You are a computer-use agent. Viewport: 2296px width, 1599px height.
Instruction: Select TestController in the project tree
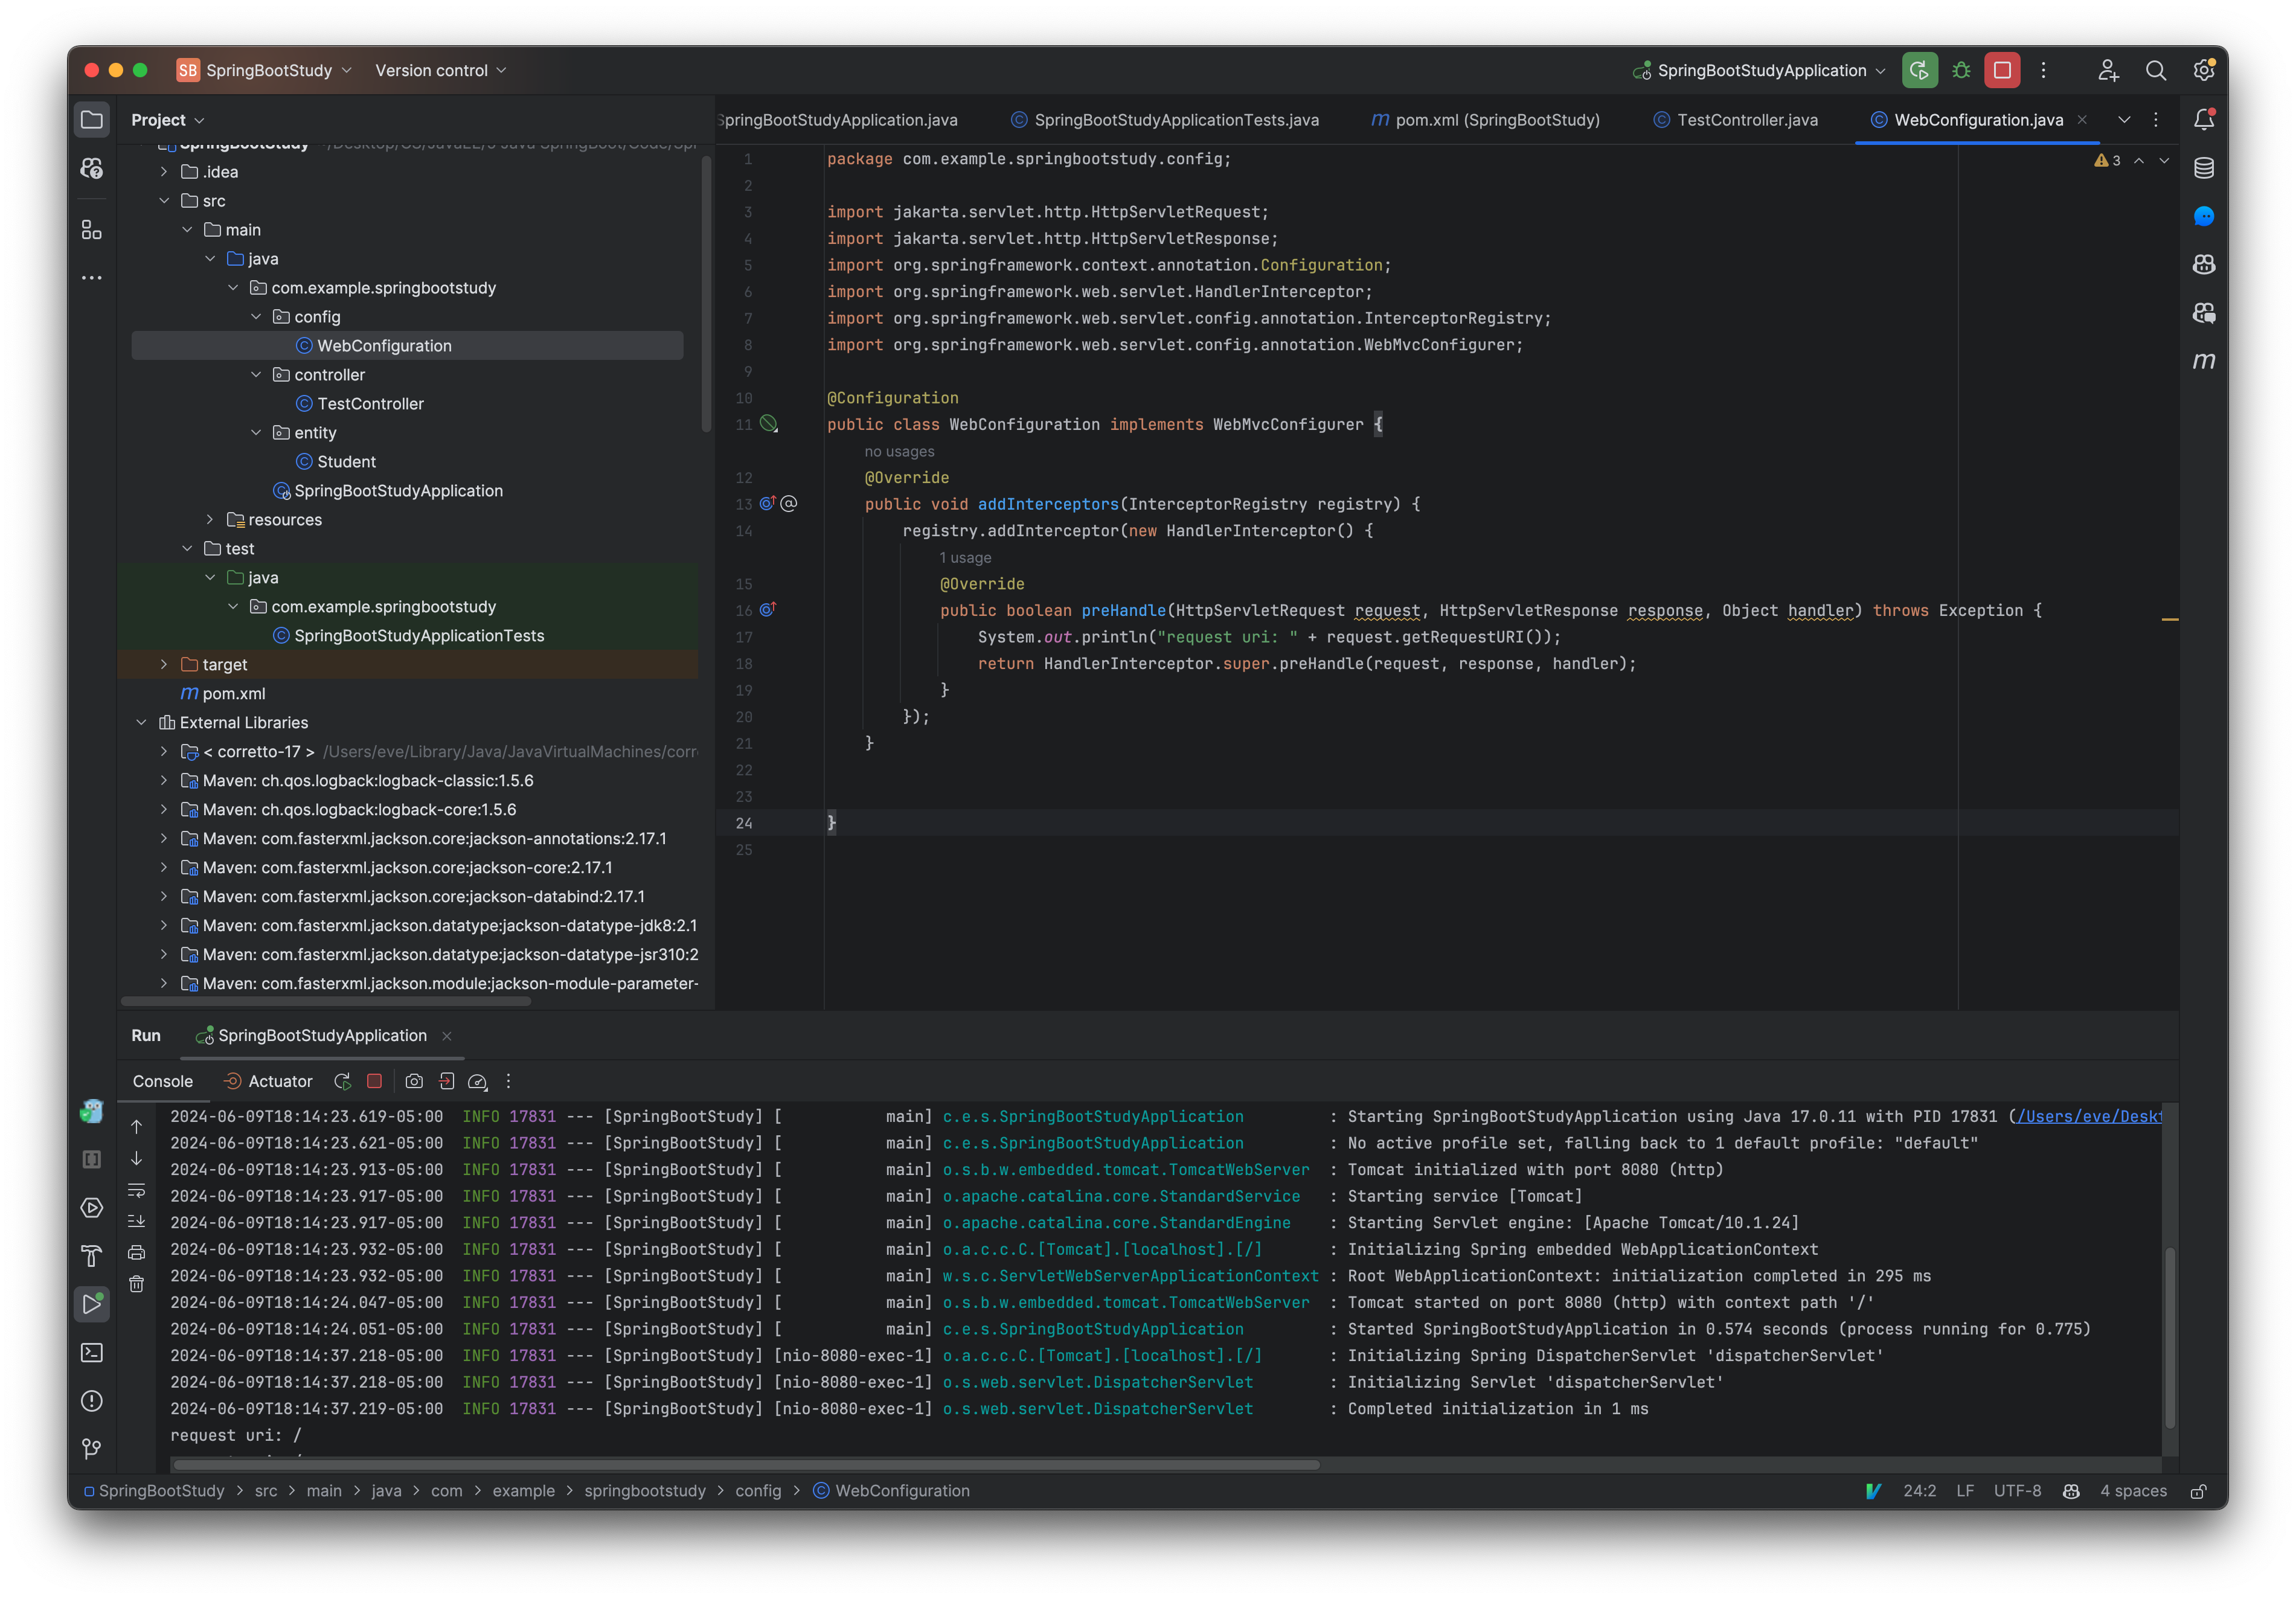(370, 404)
